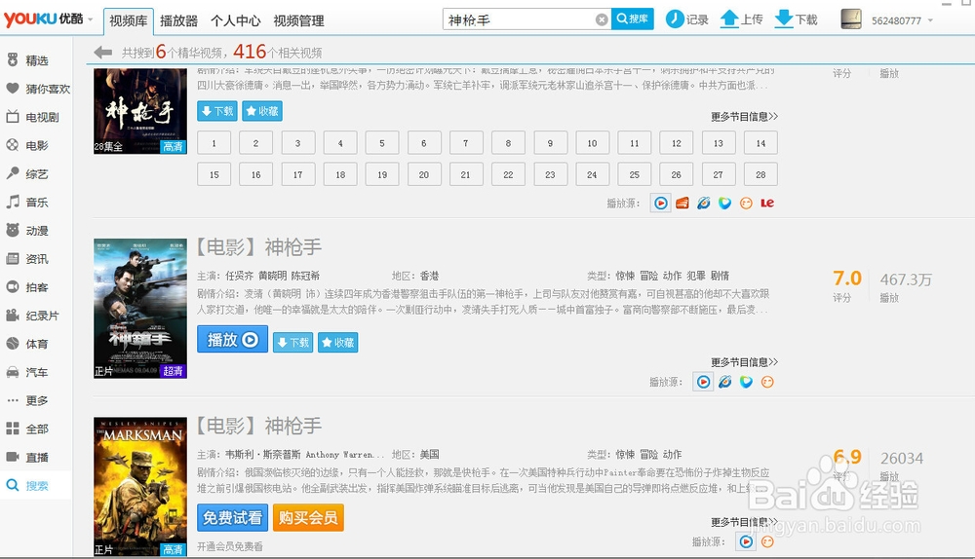Download the 28-episode 神枪手 series

click(217, 111)
